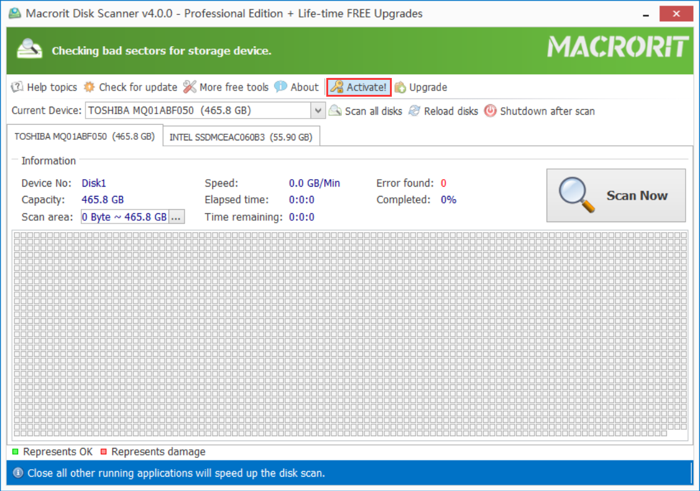Click the Elapsed time 0:0:0 value
This screenshot has width=700, height=491.
point(302,200)
